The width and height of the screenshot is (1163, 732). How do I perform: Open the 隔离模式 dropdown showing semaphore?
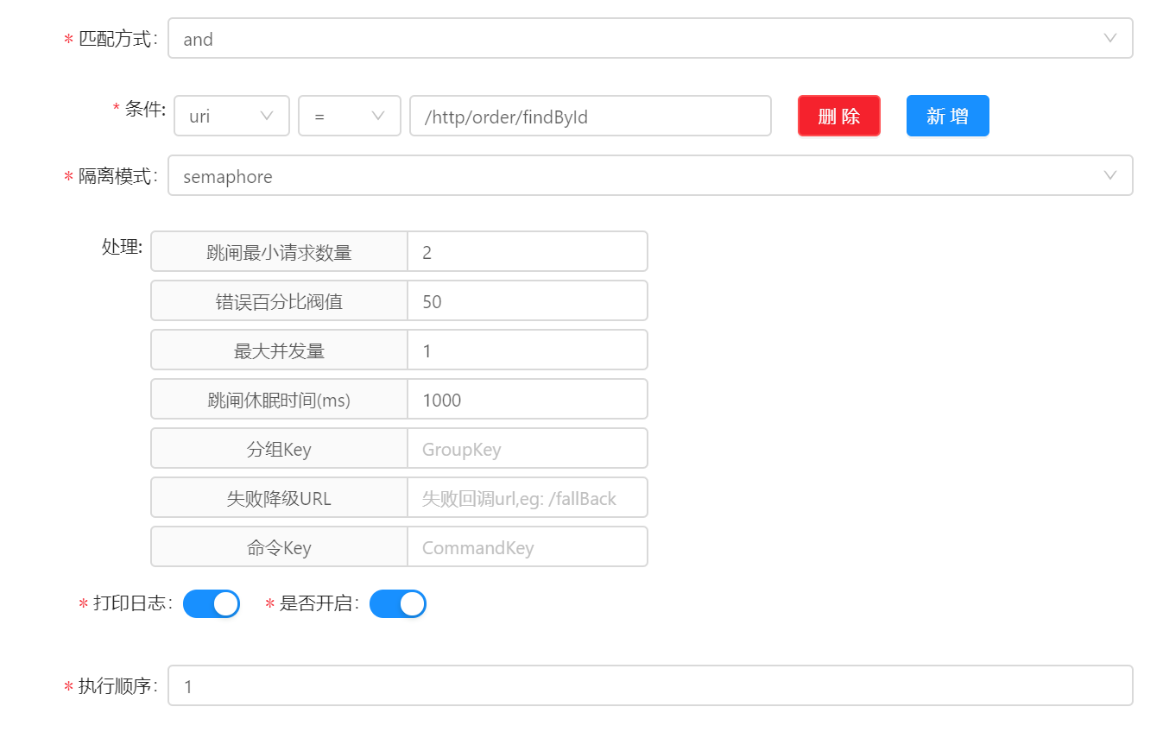tap(650, 176)
